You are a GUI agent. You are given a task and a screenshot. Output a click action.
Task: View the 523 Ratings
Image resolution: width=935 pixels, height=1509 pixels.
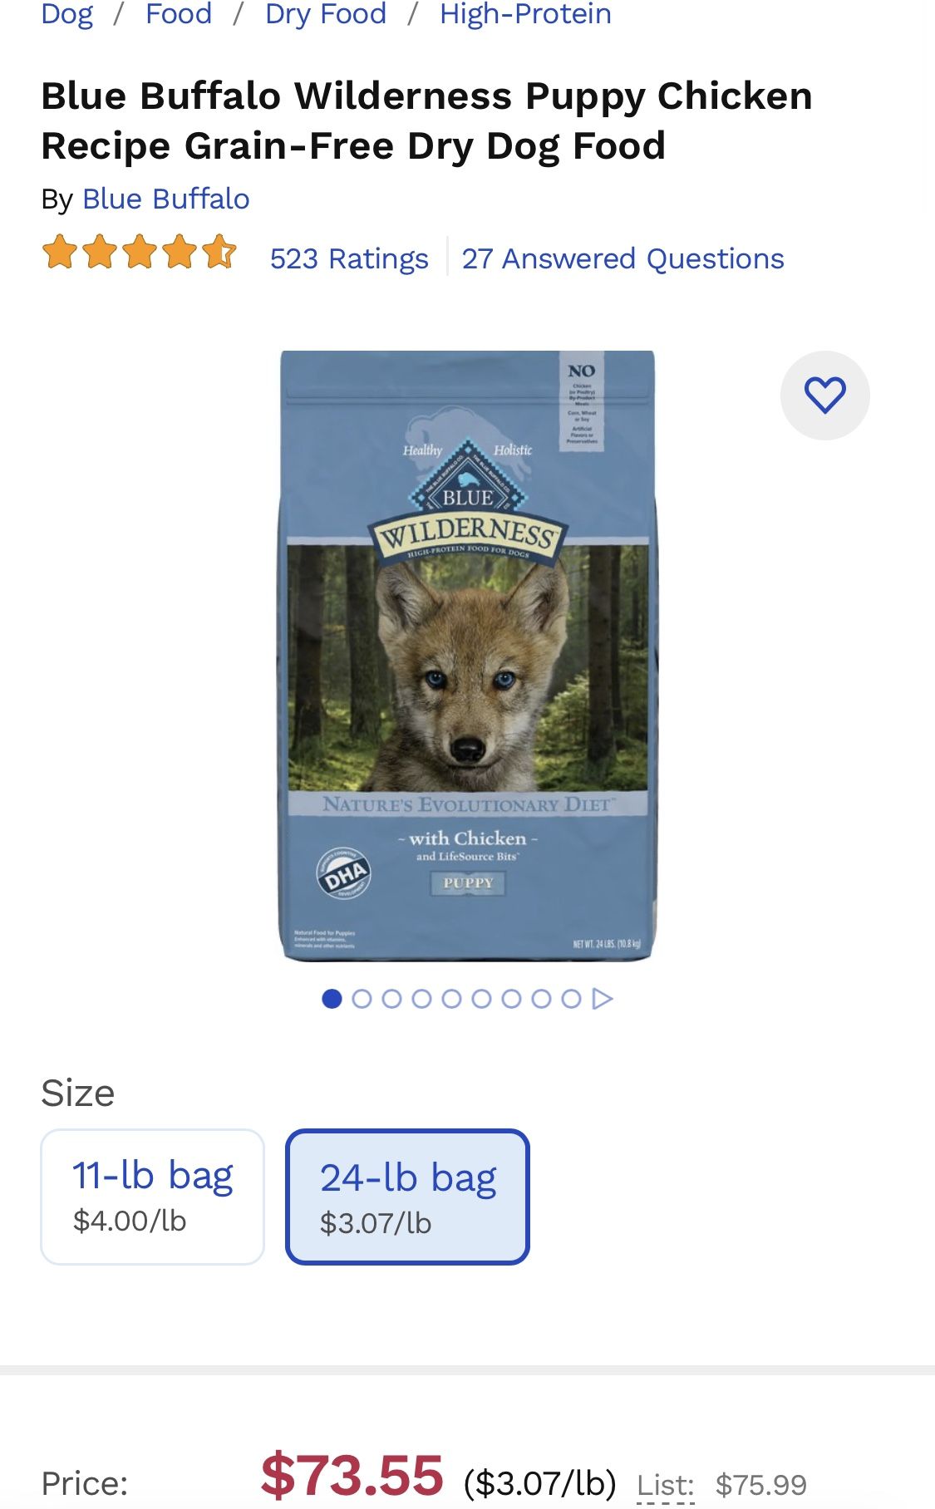tap(347, 258)
